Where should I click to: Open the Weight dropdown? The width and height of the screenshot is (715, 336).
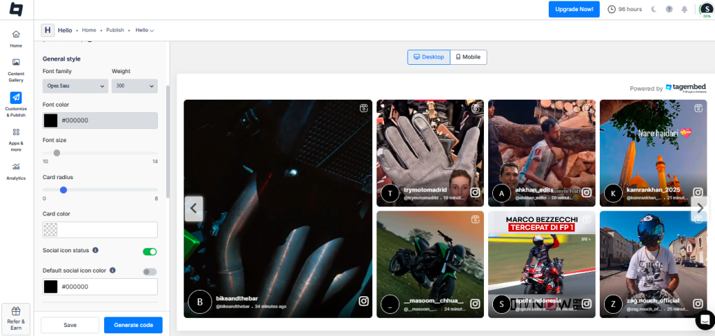click(135, 86)
